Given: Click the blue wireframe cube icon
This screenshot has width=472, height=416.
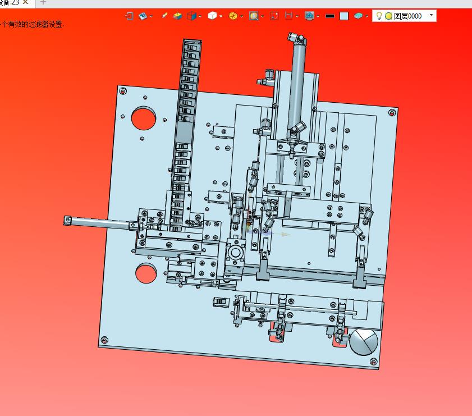Looking at the screenshot, I should coord(191,16).
